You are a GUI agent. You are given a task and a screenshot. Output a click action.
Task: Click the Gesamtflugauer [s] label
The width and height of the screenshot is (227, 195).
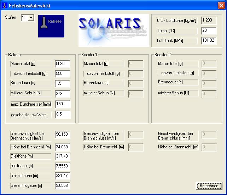pyautogui.click(x=31, y=185)
